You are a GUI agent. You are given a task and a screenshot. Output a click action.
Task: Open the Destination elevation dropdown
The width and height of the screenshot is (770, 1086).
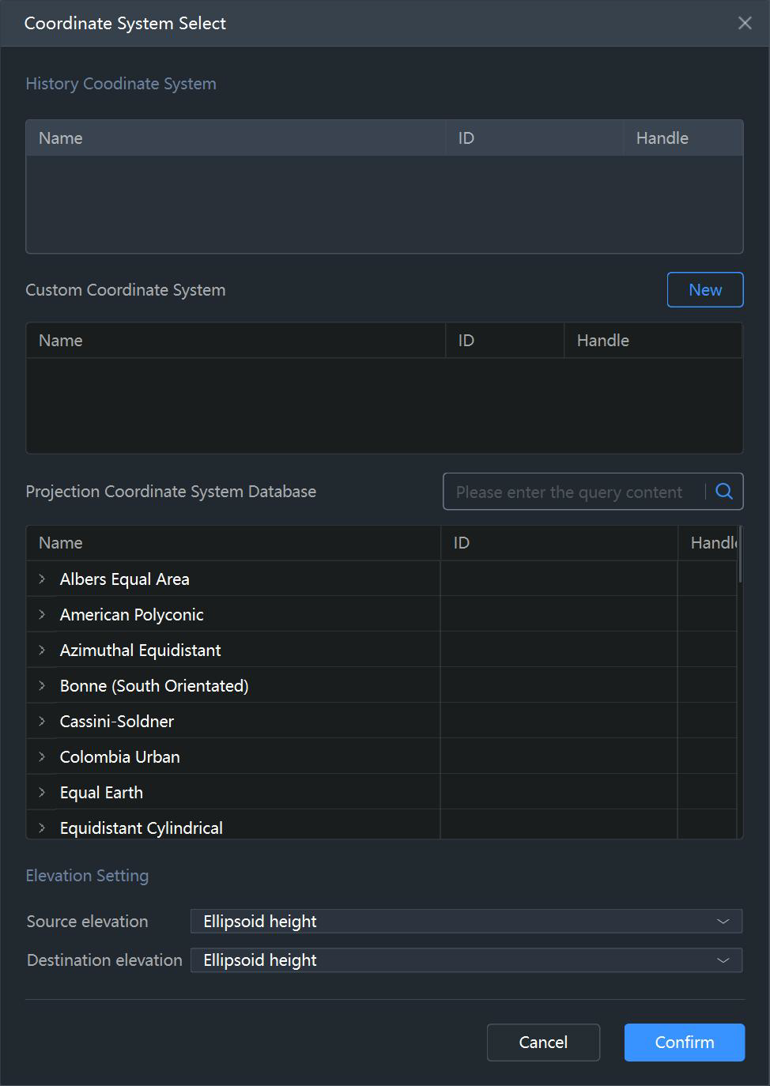click(x=466, y=960)
